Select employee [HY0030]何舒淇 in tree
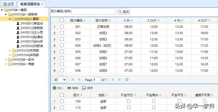This screenshot has height=112, width=218. click(x=32, y=46)
